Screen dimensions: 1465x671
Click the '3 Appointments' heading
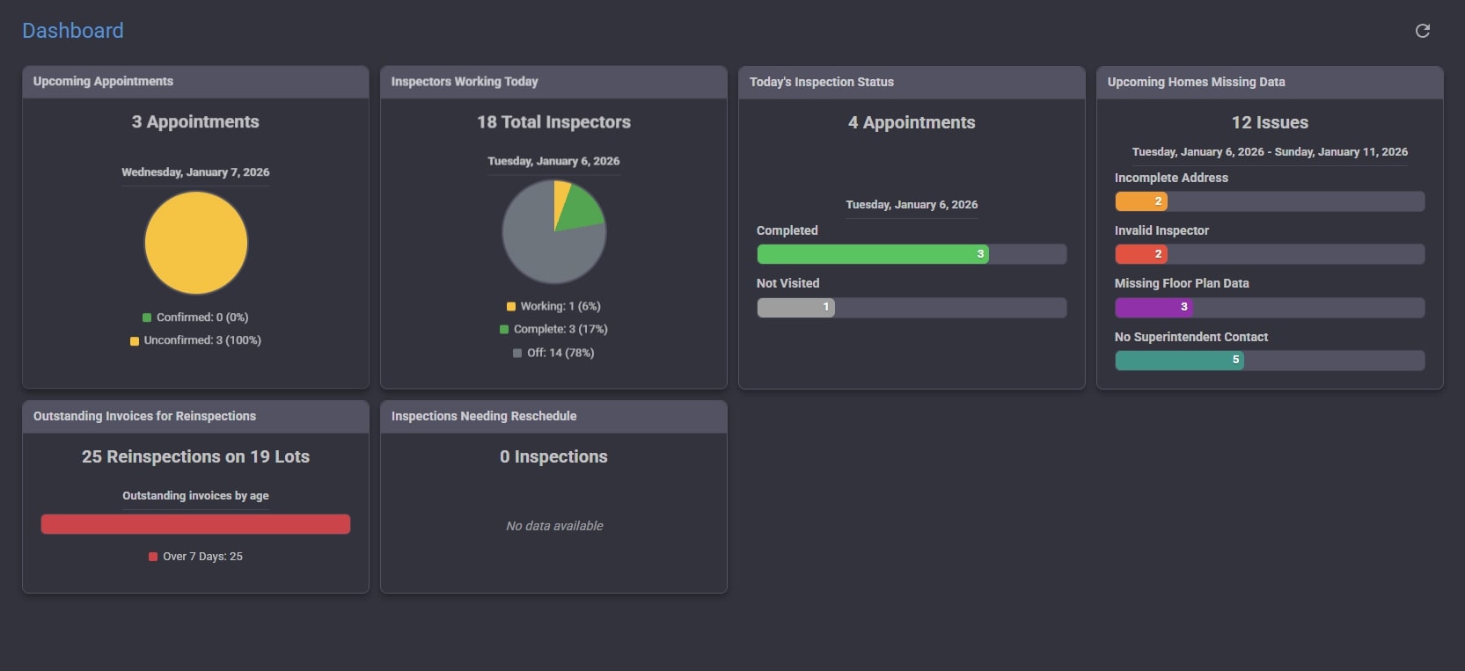click(x=195, y=122)
